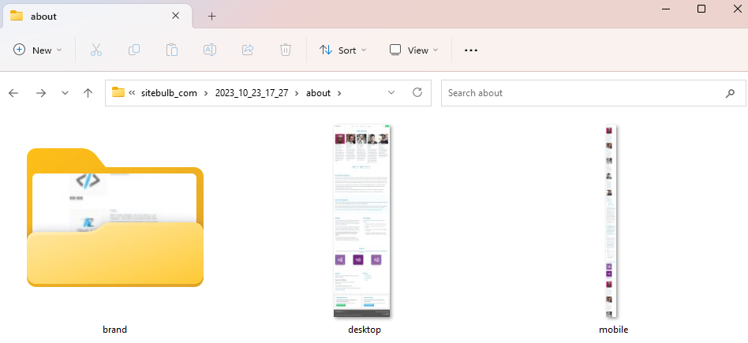Open the View layout dropdown

(413, 50)
